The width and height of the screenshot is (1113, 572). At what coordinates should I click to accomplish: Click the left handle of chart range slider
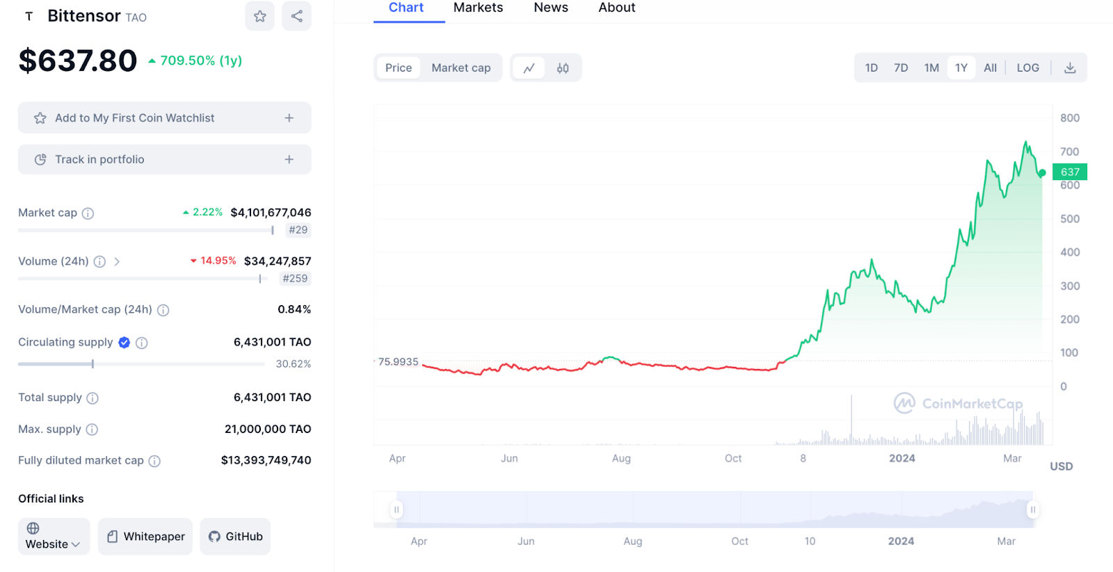point(397,510)
